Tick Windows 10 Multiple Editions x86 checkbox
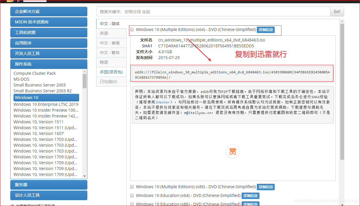Screen dimensions: 360x206 point(132,187)
